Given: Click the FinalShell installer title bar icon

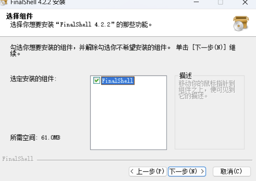Looking at the screenshot, I should (x=4, y=2).
